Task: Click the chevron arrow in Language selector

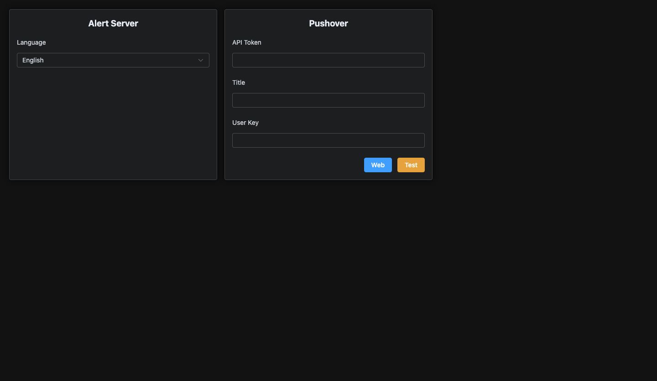Action: coord(200,60)
